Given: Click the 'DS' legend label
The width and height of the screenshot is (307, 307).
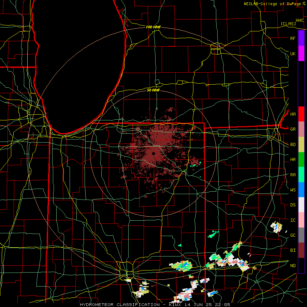Looking at the screenshot, I should click(x=293, y=205).
